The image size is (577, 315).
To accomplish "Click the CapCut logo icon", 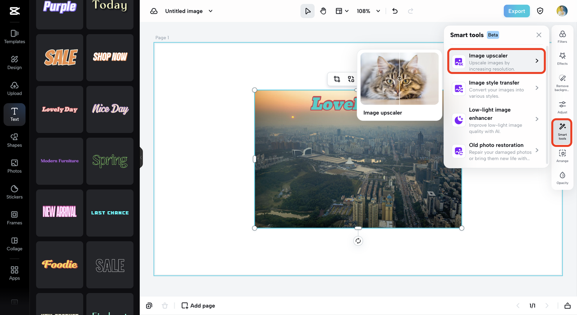I will pos(14,11).
